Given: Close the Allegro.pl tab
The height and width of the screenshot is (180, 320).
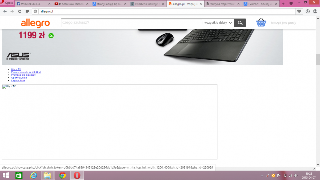Looking at the screenshot, I should click(x=201, y=4).
